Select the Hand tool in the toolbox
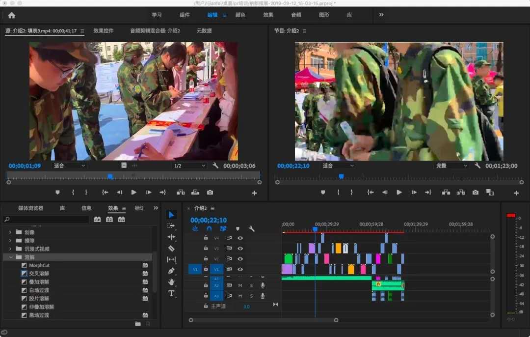 (x=171, y=282)
